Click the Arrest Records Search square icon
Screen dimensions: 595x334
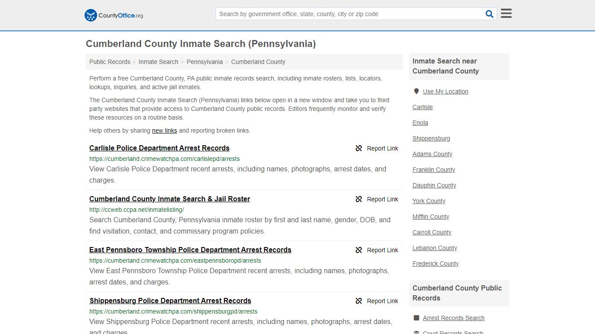click(416, 318)
